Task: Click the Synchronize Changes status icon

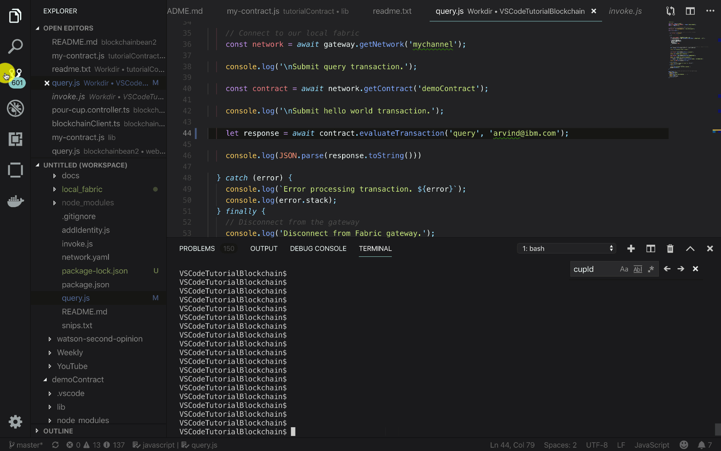Action: point(55,445)
